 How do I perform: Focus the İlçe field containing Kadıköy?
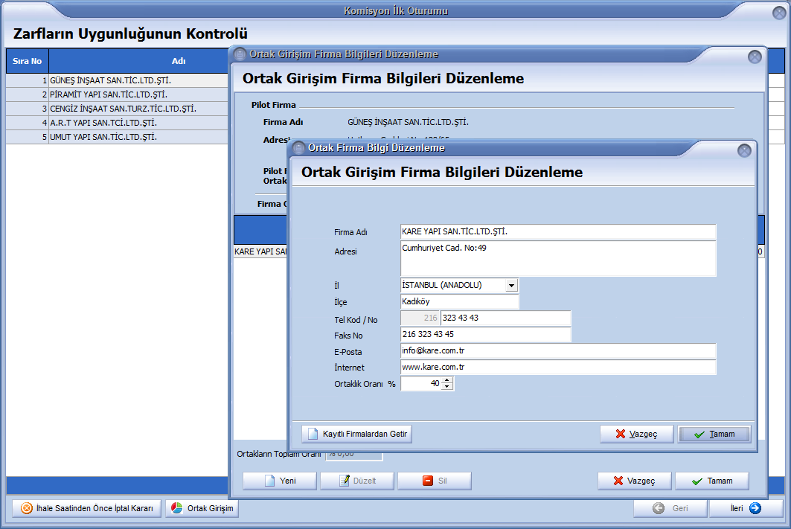click(459, 301)
